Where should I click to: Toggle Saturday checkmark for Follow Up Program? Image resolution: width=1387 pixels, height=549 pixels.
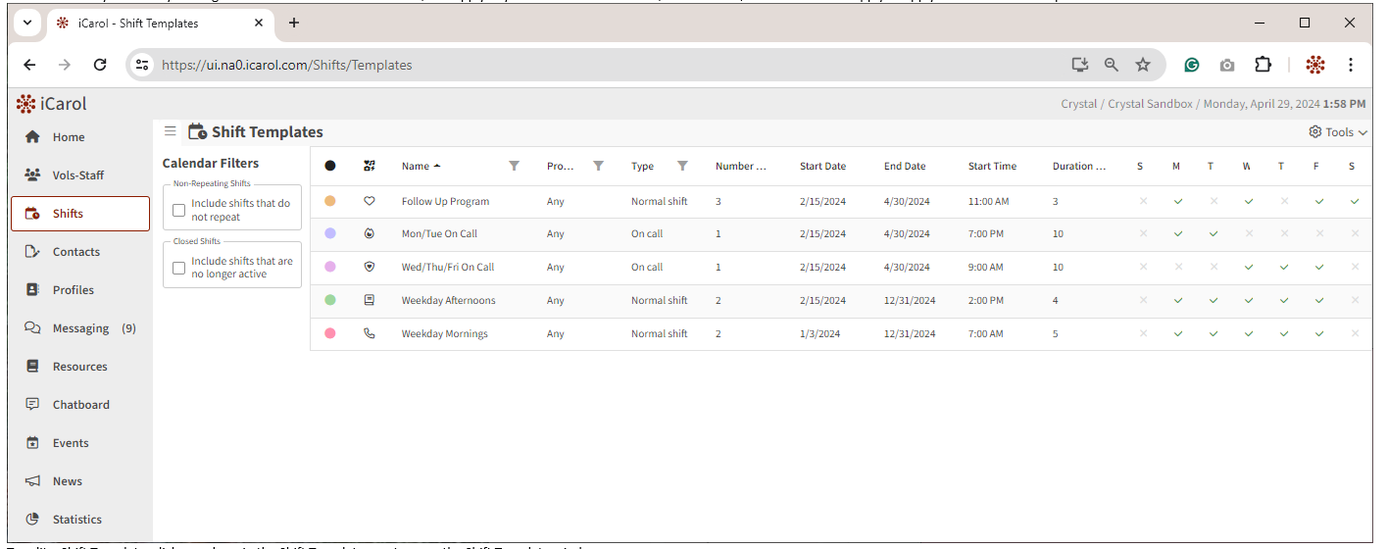pyautogui.click(x=1354, y=201)
